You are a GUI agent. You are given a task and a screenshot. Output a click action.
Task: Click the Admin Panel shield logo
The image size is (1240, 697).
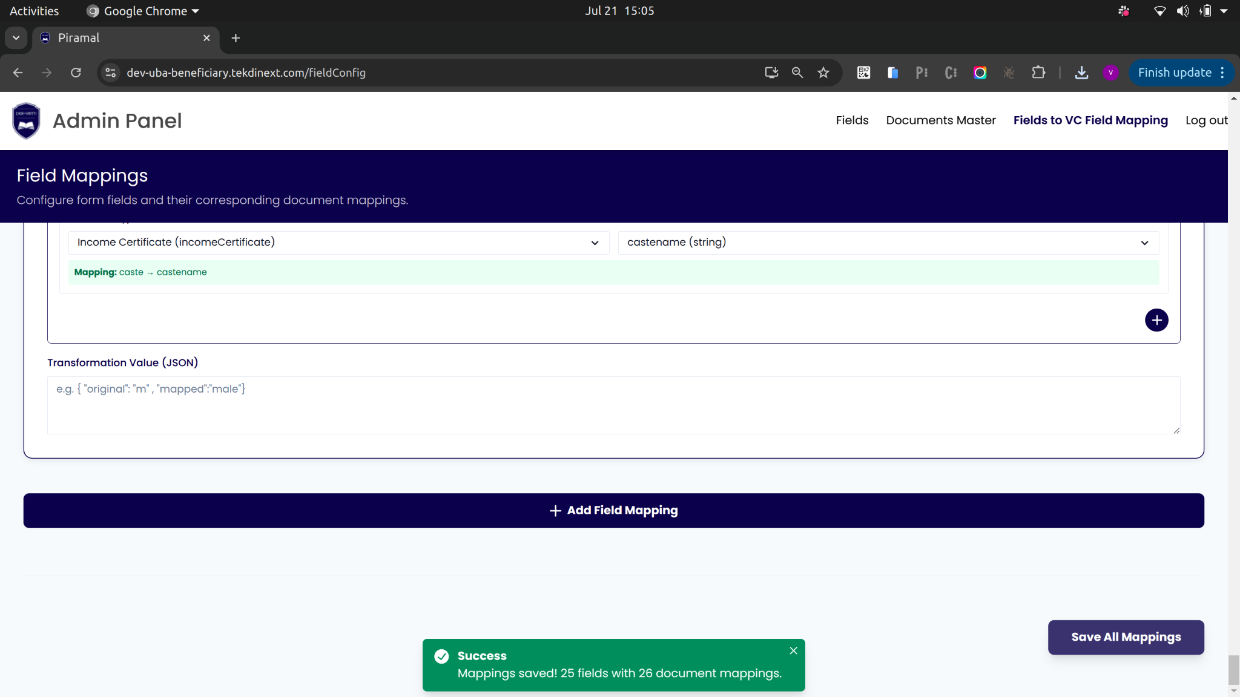(26, 120)
